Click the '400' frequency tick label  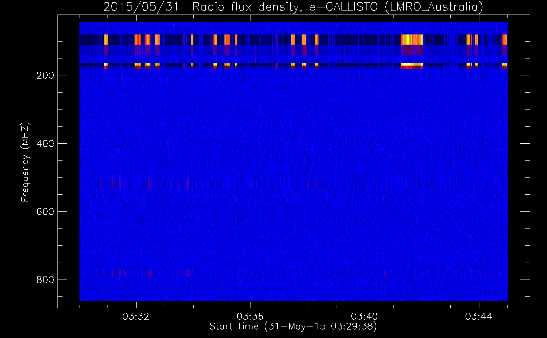(x=45, y=143)
